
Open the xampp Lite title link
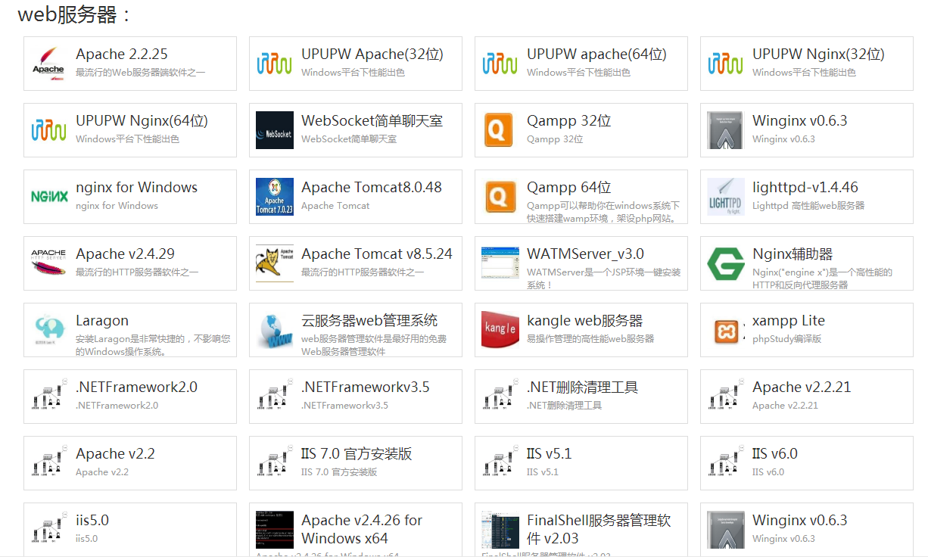point(789,321)
